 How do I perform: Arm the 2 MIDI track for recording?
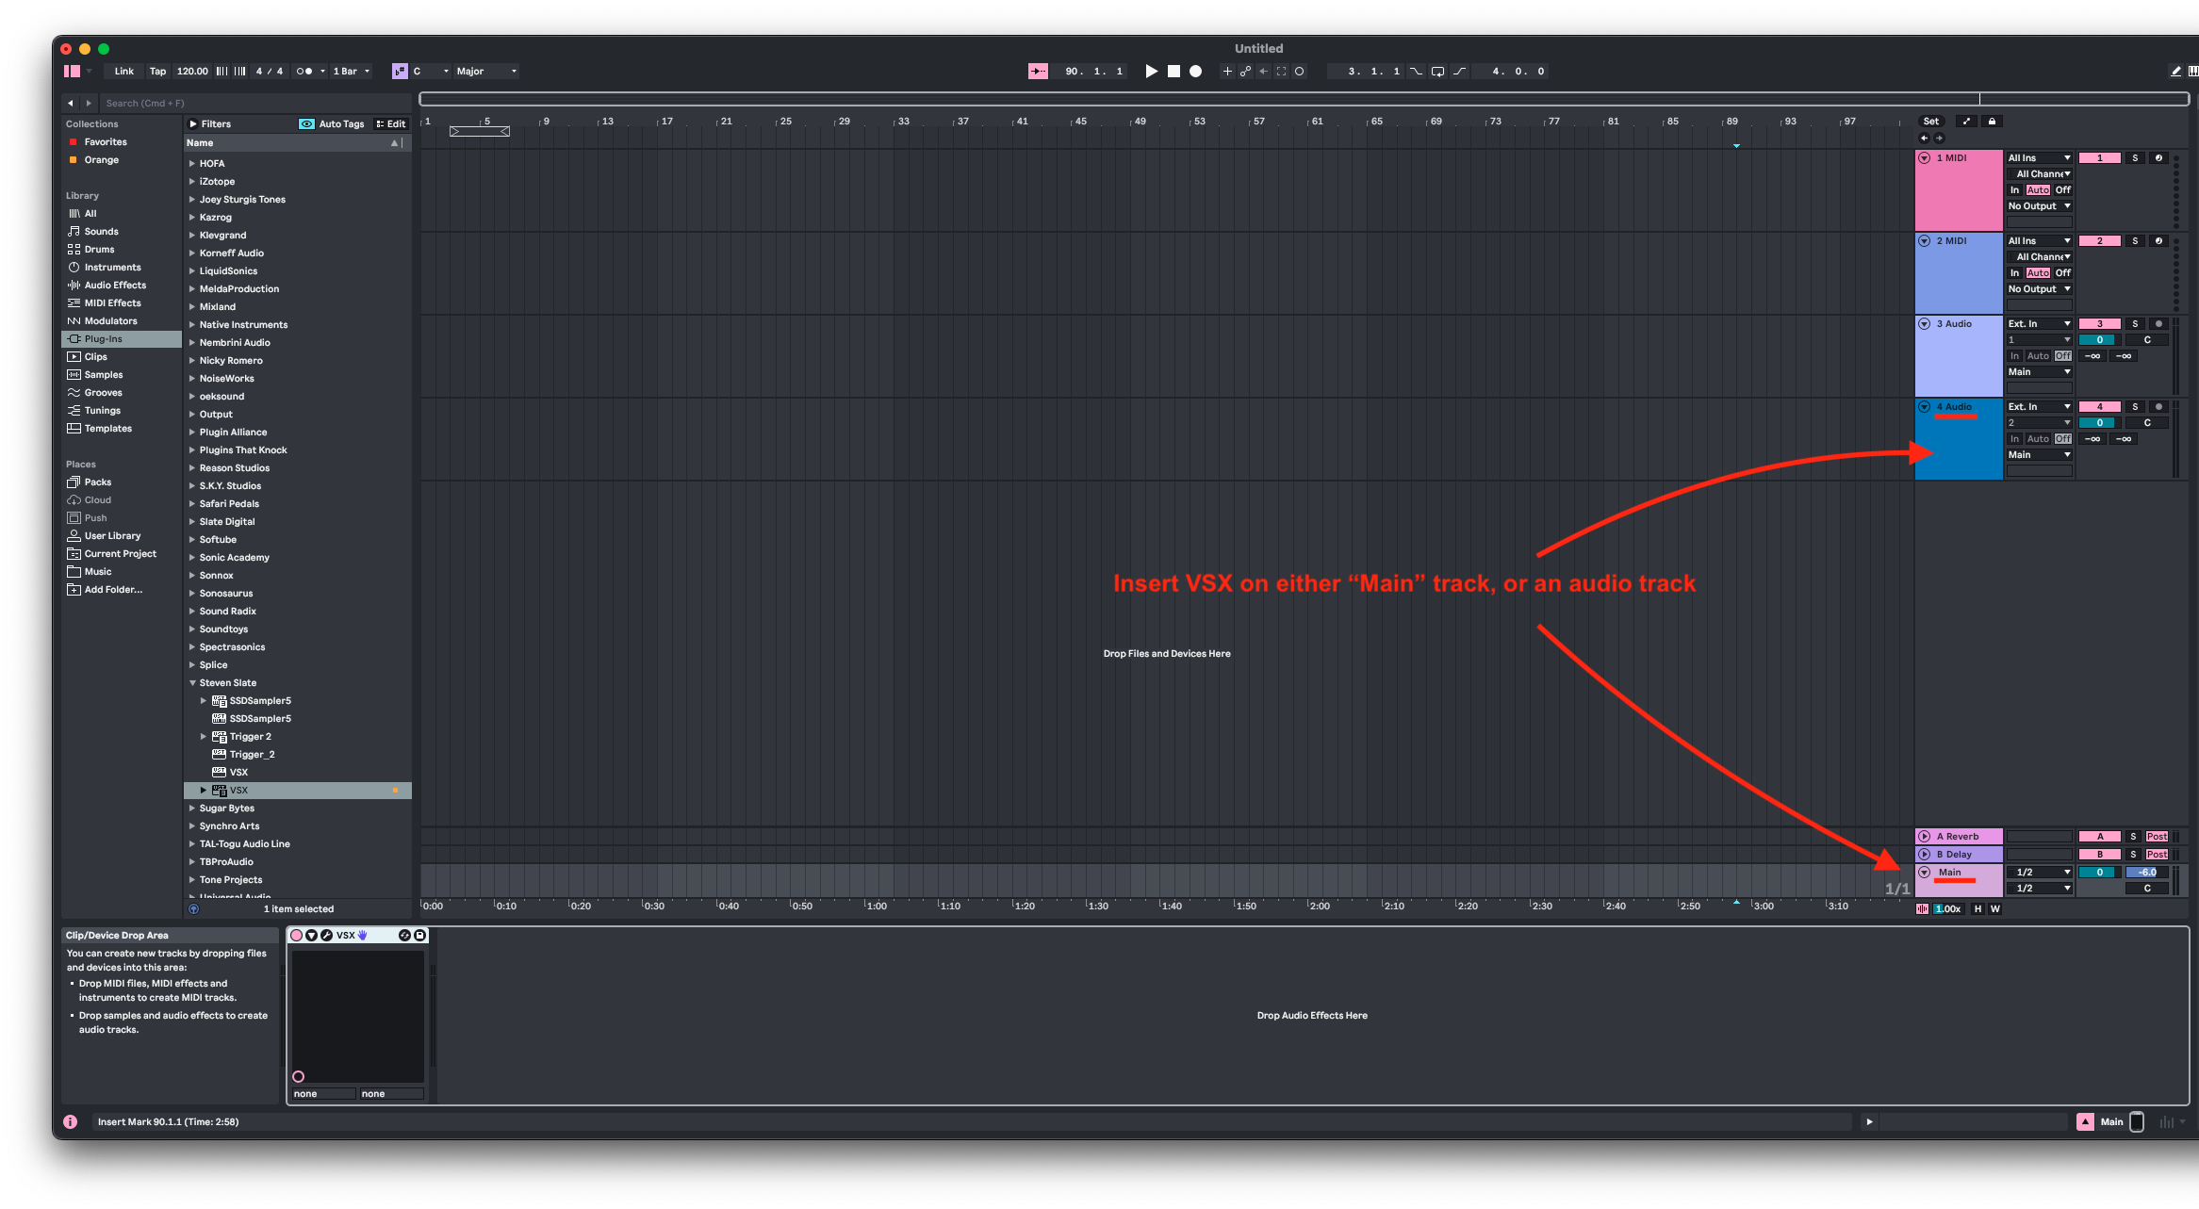point(2158,241)
